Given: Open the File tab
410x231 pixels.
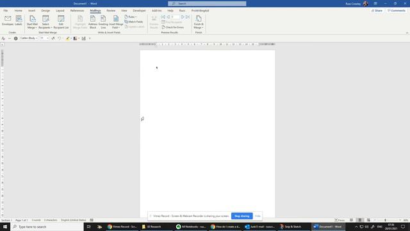Looking at the screenshot, I should (6, 10).
